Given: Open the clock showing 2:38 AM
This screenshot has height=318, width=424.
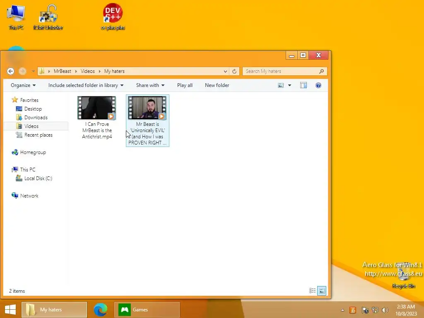Looking at the screenshot, I should click(406, 310).
